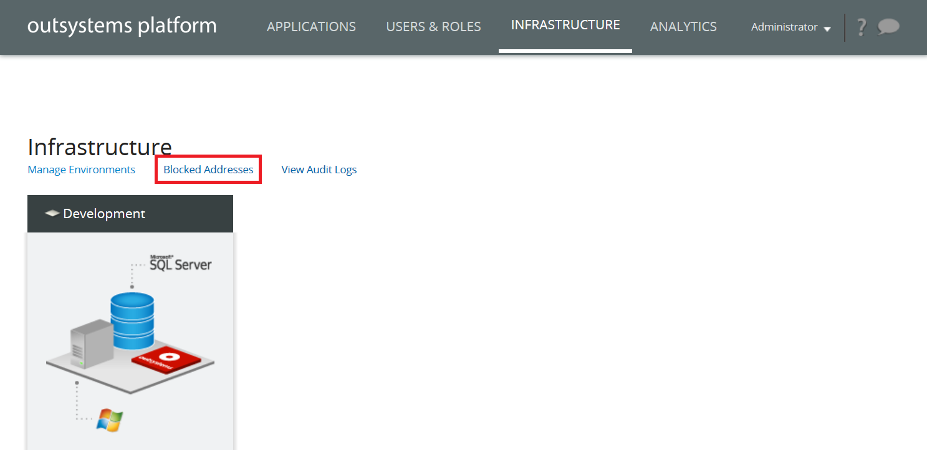The width and height of the screenshot is (927, 450).
Task: Select the ANALYTICS tab
Action: [x=683, y=27]
